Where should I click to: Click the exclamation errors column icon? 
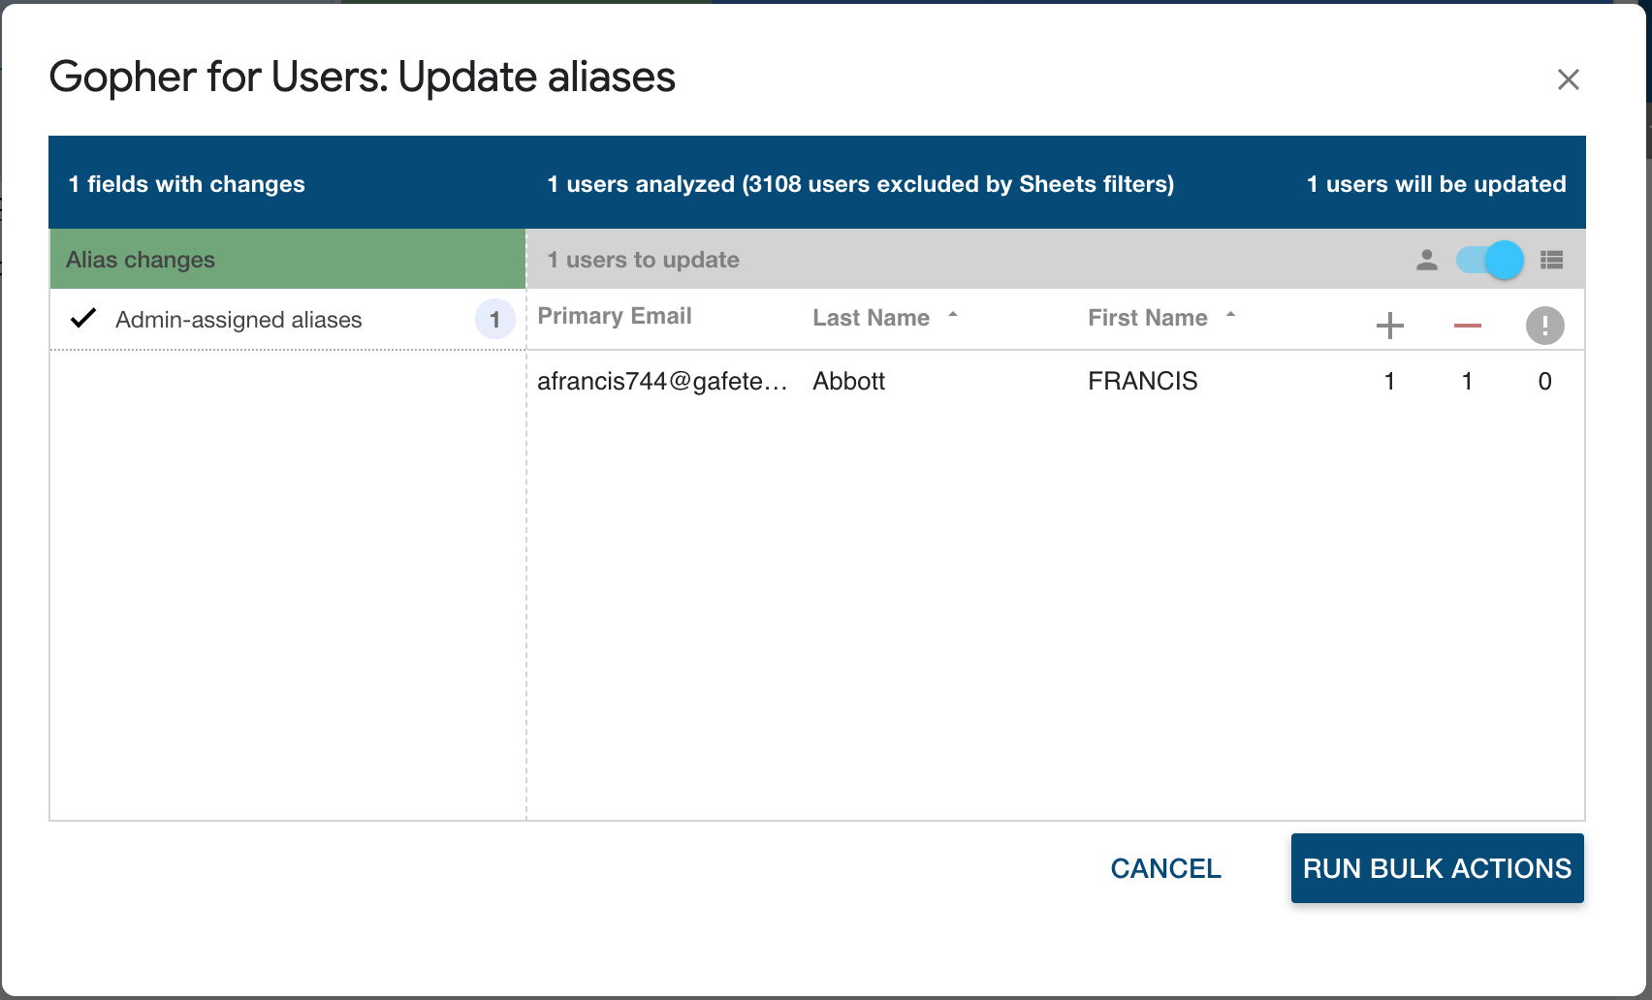click(1544, 326)
